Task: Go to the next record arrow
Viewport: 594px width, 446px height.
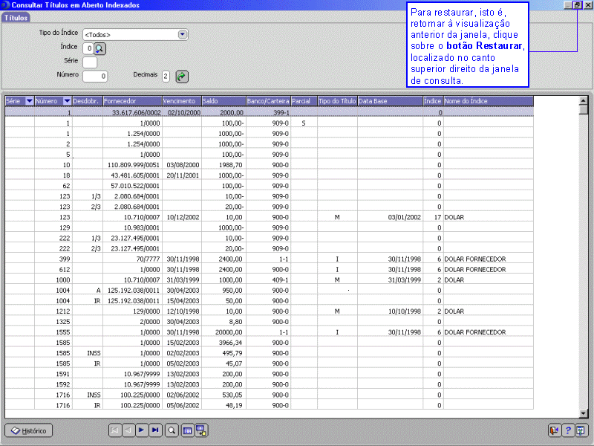Action: (141, 430)
